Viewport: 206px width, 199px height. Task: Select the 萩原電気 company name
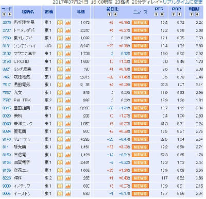[x=22, y=77]
